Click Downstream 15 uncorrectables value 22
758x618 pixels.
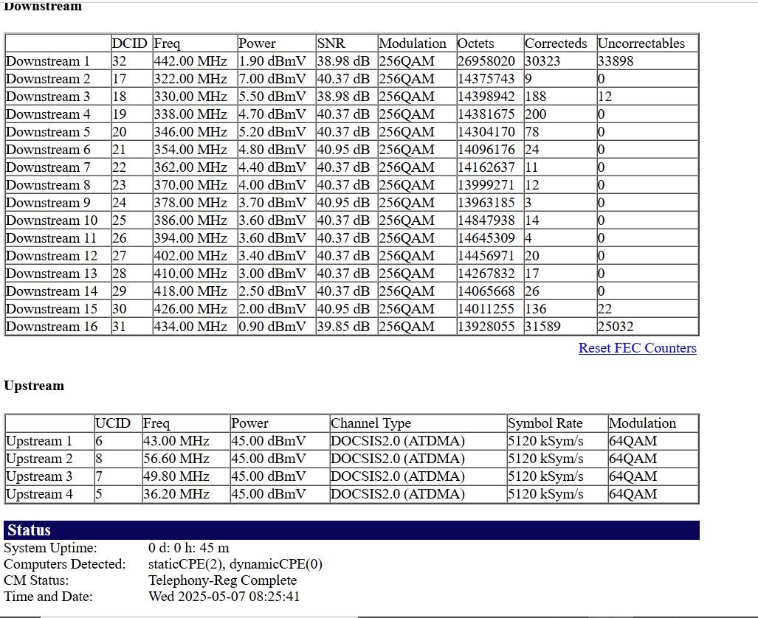point(604,309)
